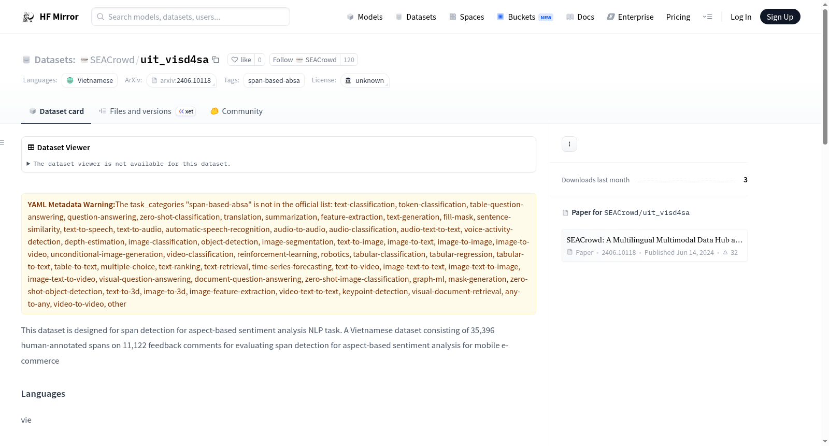
Task: Open the arxiv:2406.10118 tag
Action: click(x=181, y=80)
